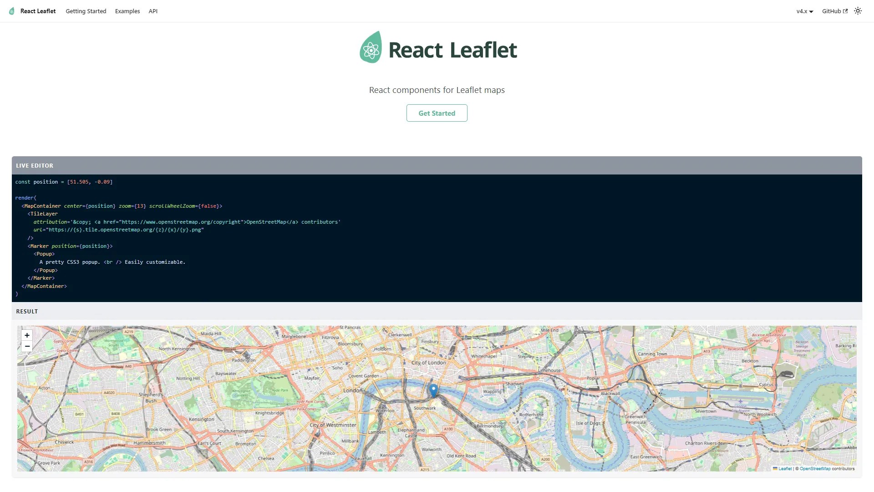Click the 'RESULT' header label
Image resolution: width=874 pixels, height=492 pixels.
pos(27,312)
